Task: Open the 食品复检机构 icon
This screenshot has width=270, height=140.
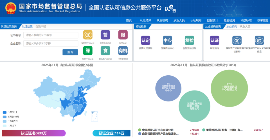Action: pos(189,40)
